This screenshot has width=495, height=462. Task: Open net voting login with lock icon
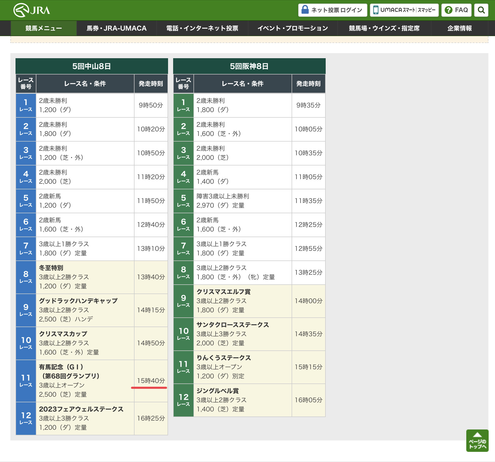tap(333, 10)
